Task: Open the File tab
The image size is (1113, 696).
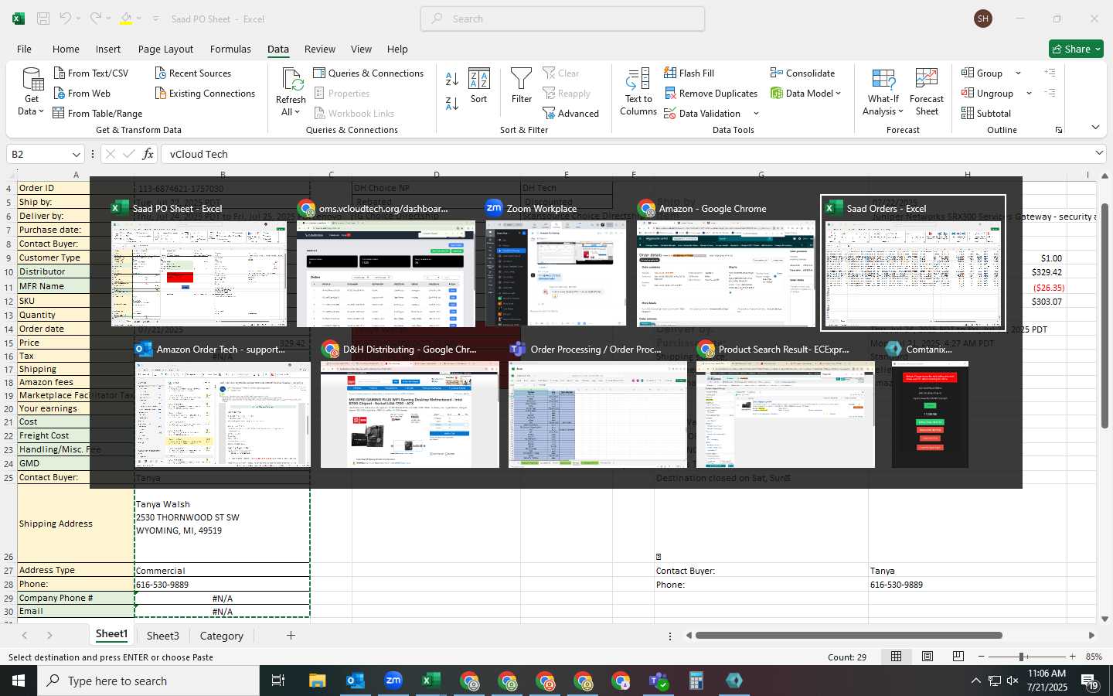Action: [24, 49]
